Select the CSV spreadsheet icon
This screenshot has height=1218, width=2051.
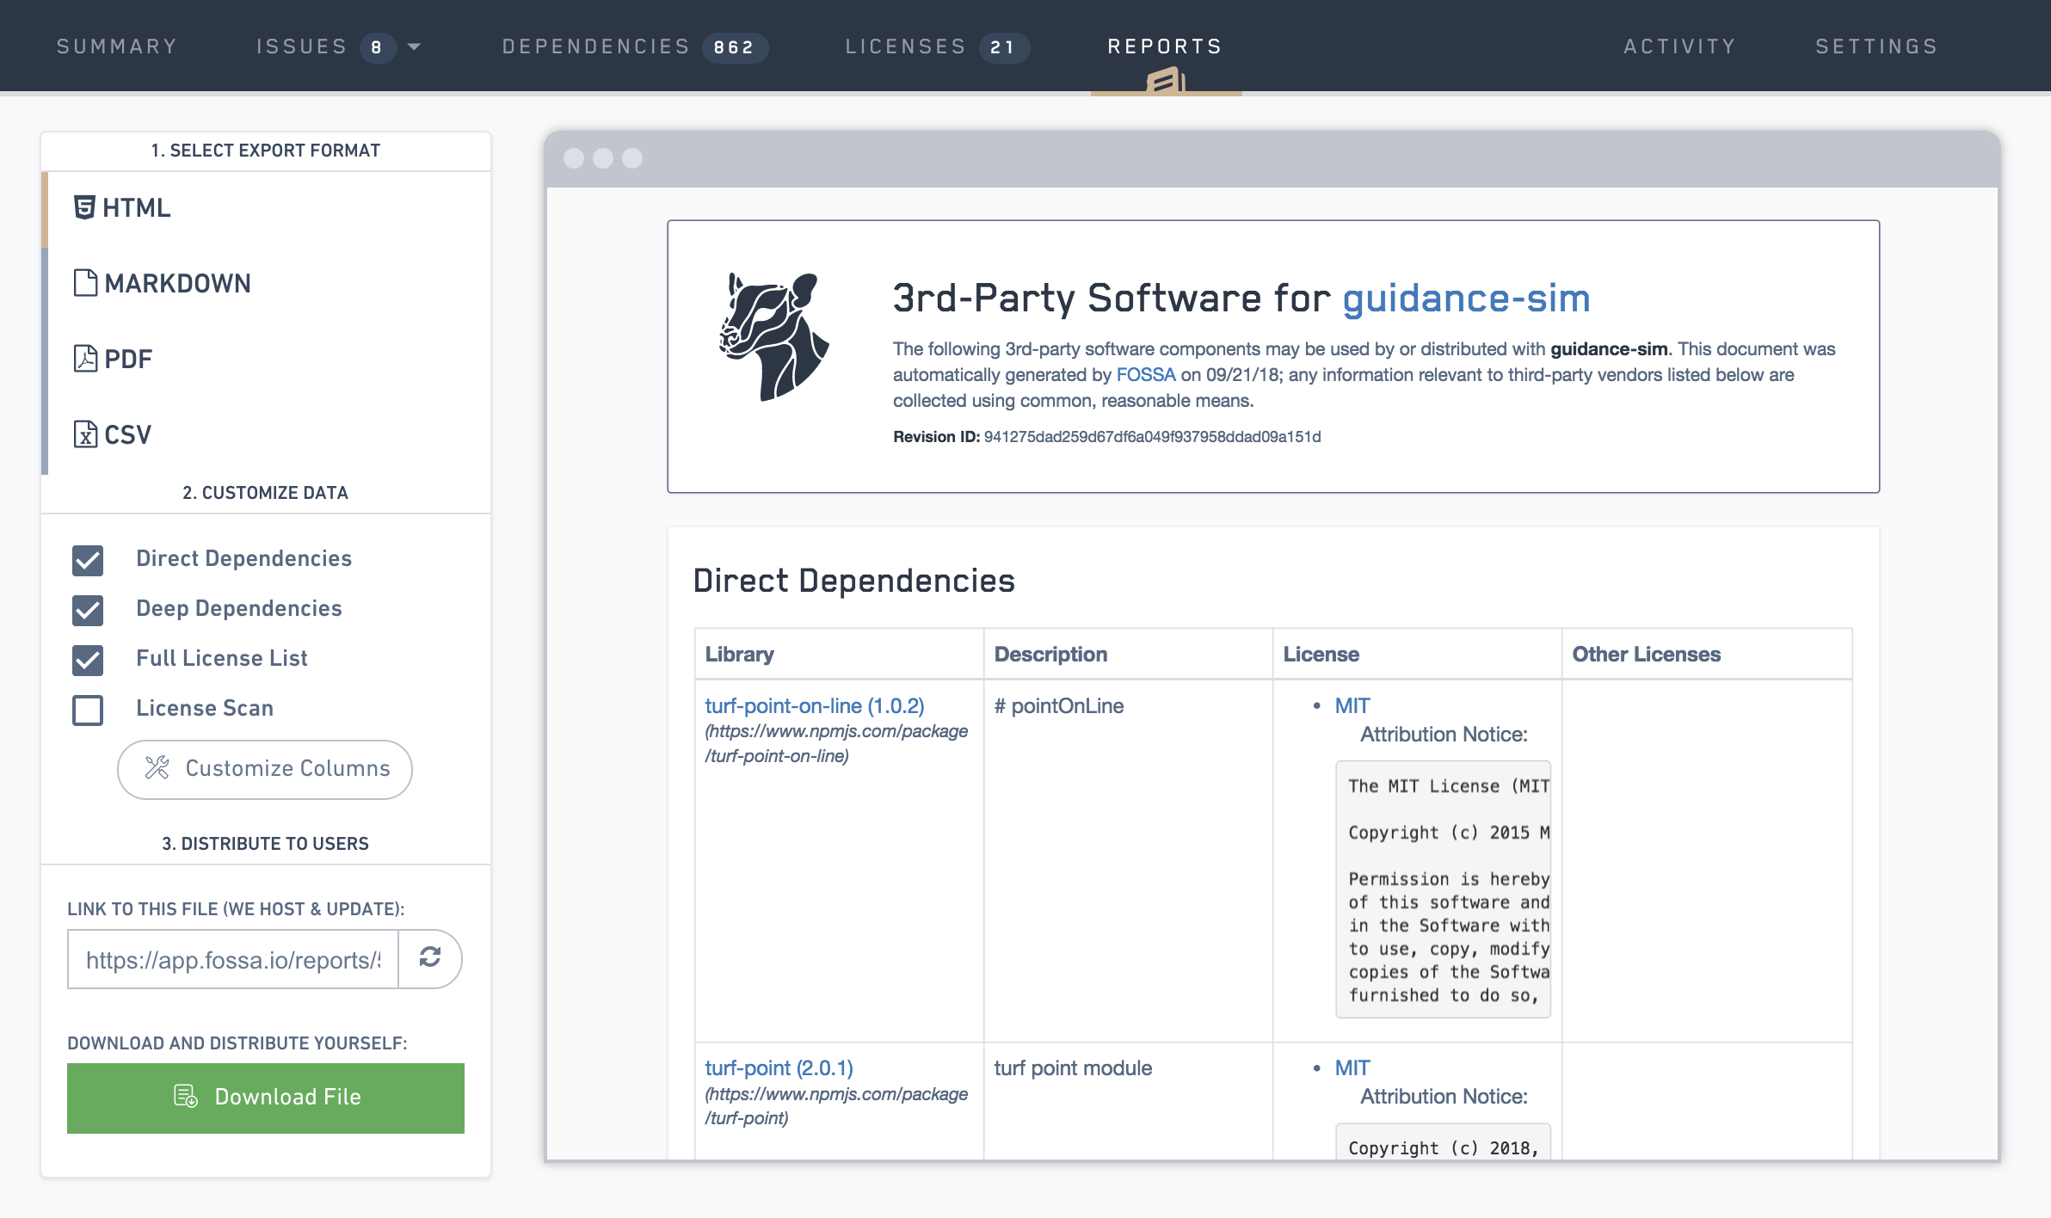pos(85,434)
